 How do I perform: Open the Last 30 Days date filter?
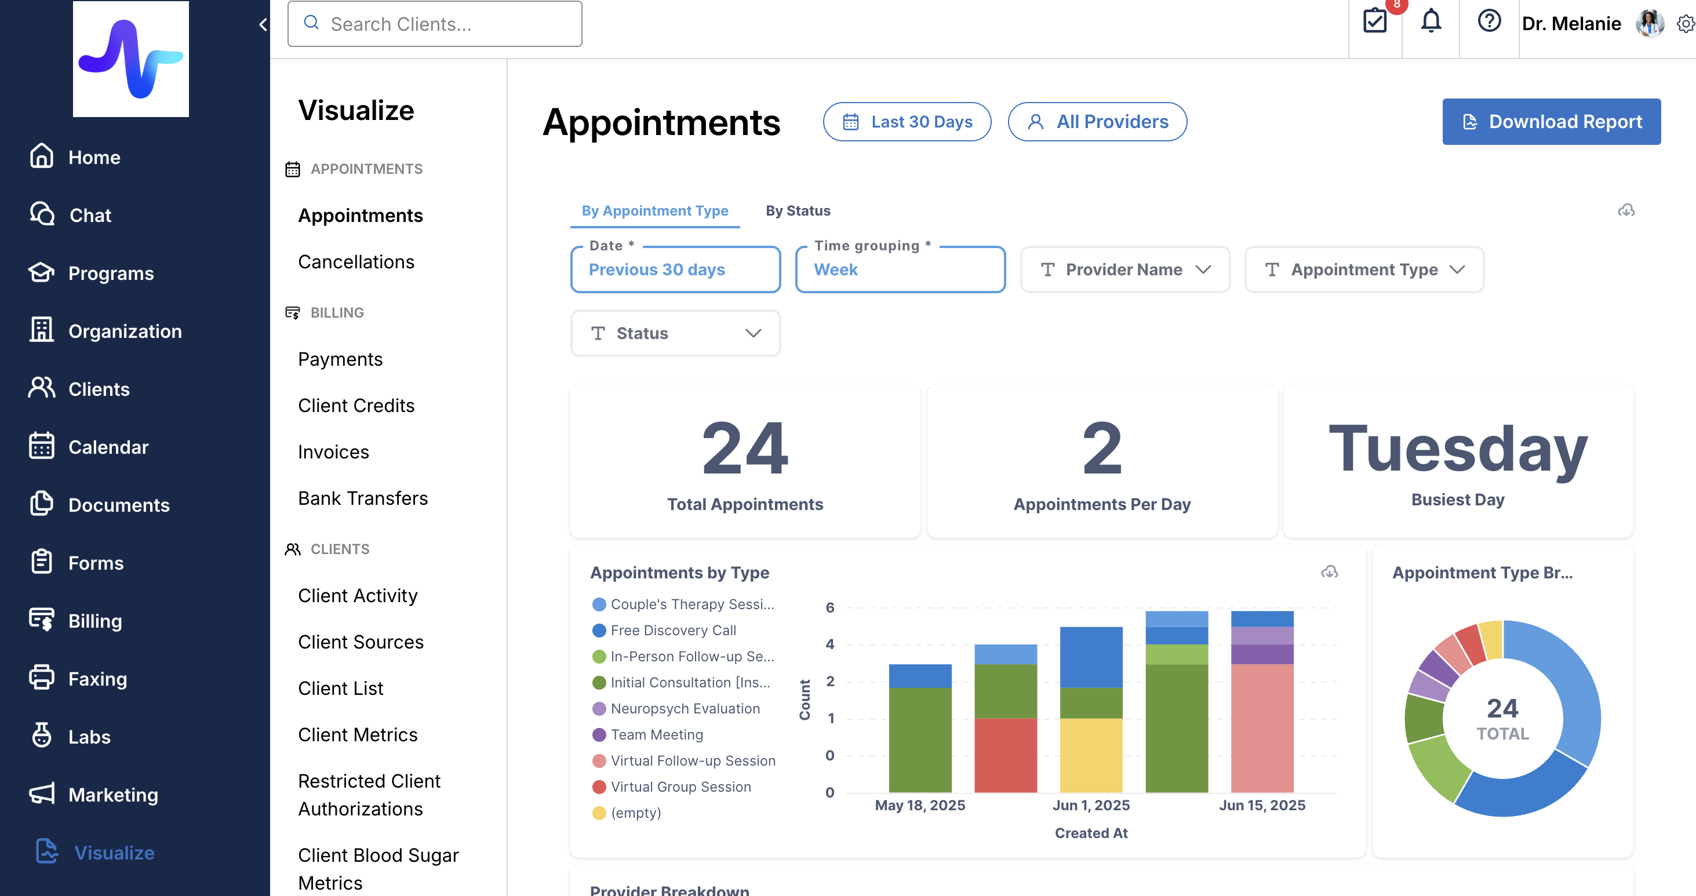[907, 122]
